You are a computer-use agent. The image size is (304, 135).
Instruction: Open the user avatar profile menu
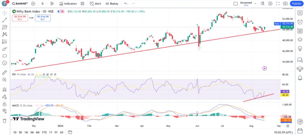coord(5,4)
